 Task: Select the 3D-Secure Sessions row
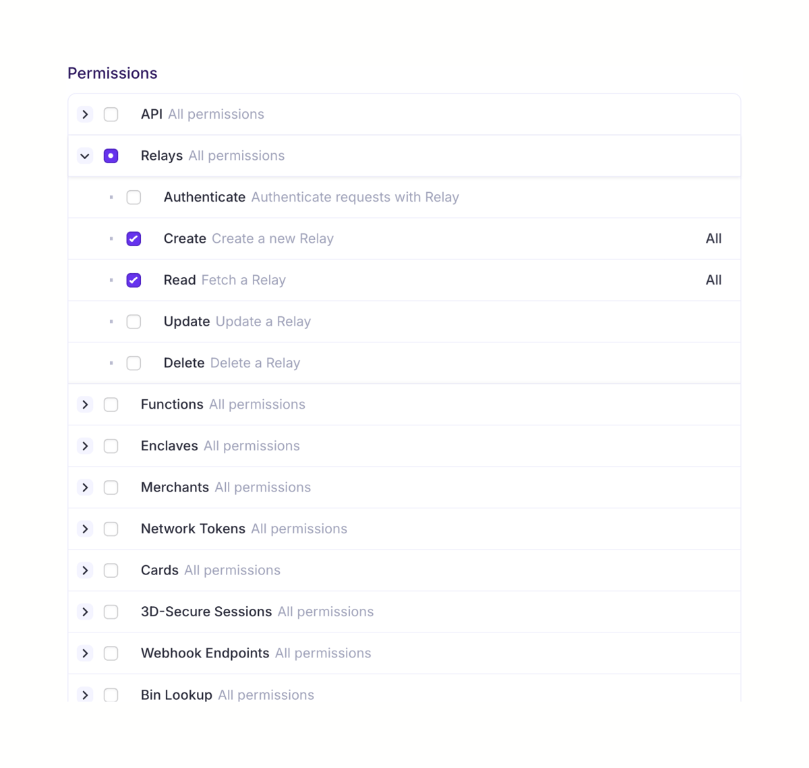click(x=404, y=612)
